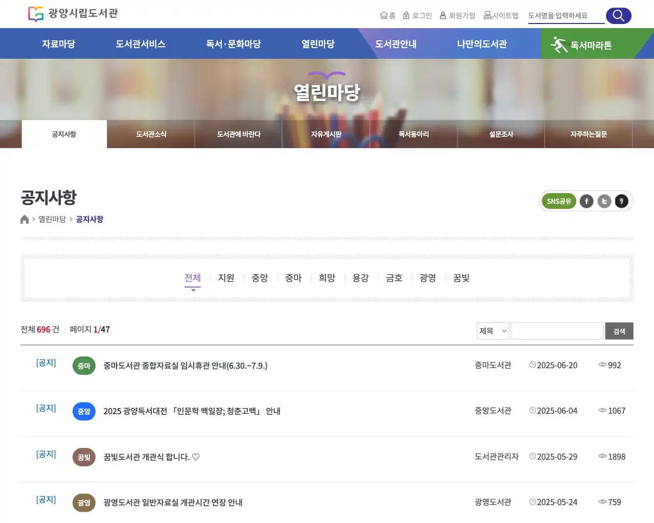Open the 독서마라톤 banner with runner icon
Image resolution: width=654 pixels, height=523 pixels.
pyautogui.click(x=588, y=44)
